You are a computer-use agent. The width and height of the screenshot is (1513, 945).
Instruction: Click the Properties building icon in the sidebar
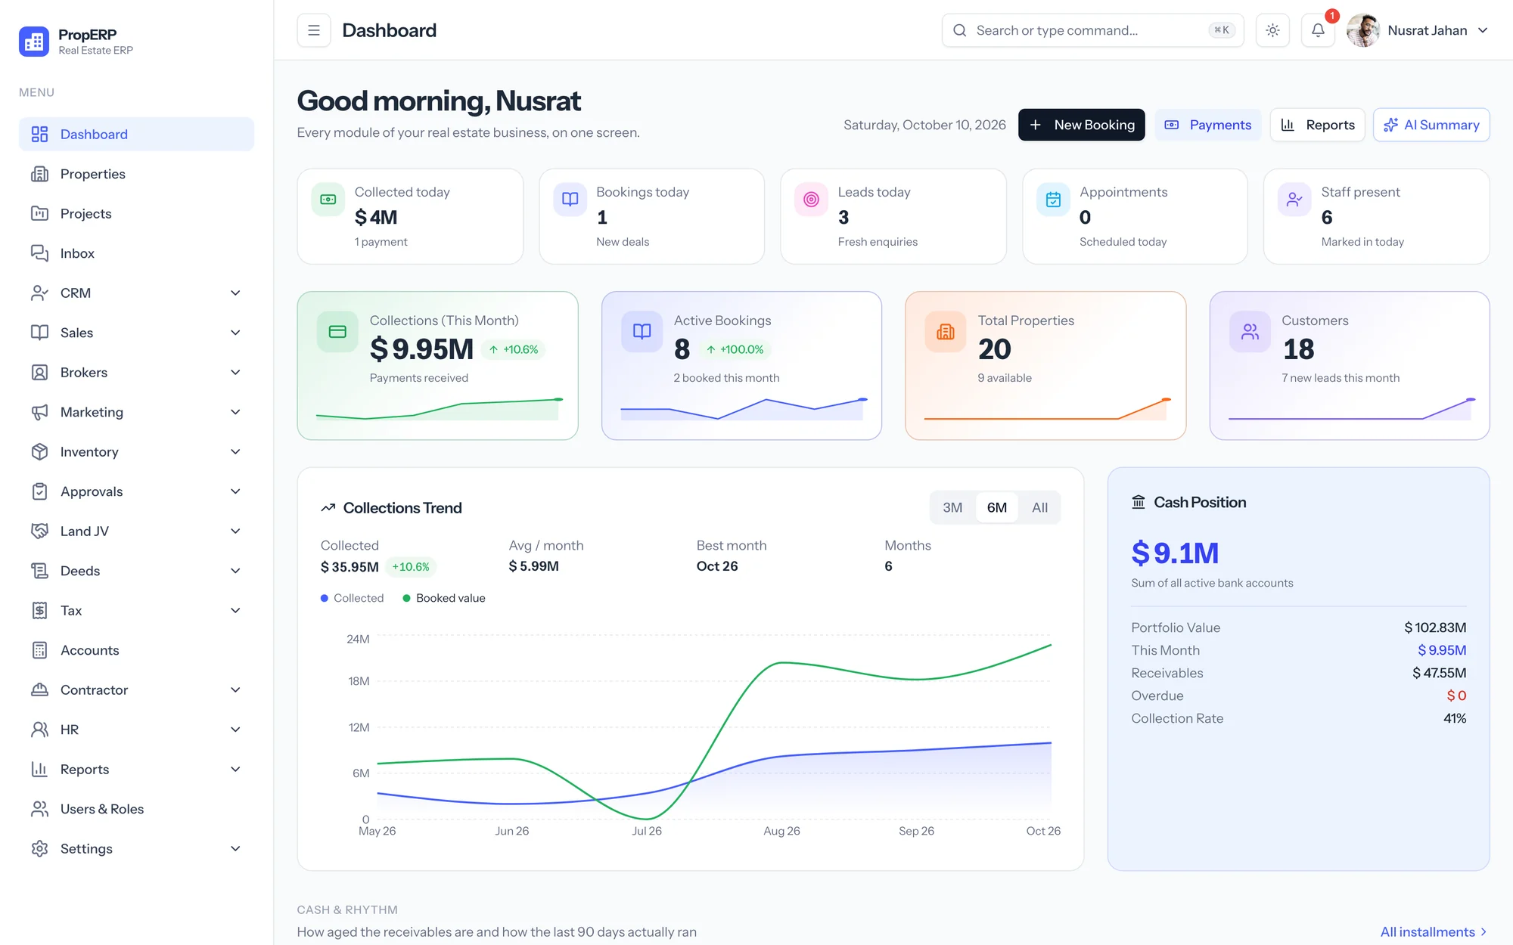[39, 174]
